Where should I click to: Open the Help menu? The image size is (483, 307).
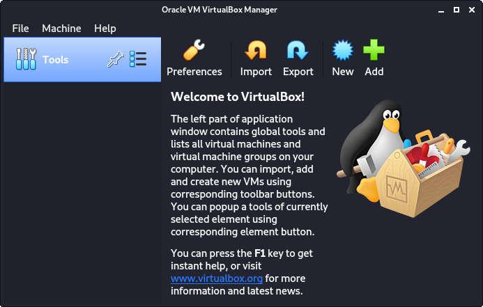coord(105,29)
